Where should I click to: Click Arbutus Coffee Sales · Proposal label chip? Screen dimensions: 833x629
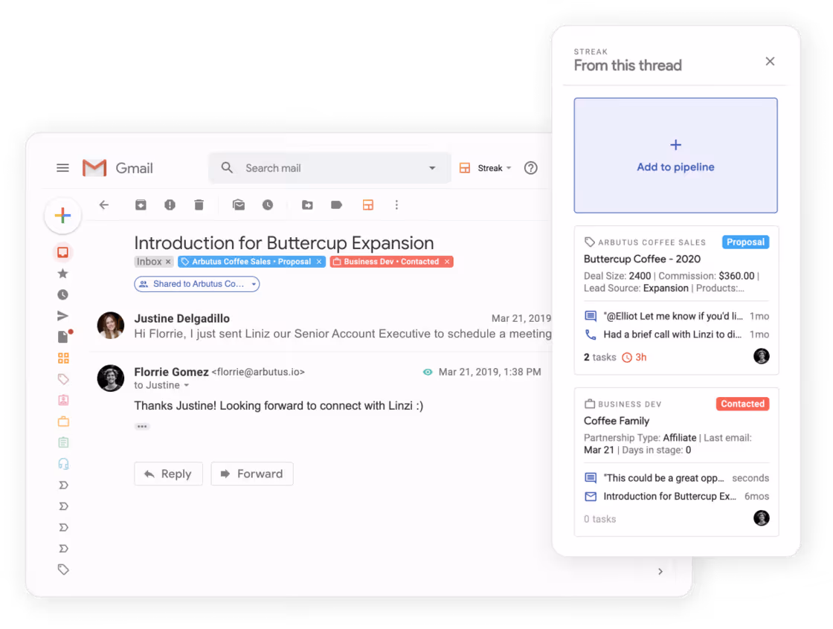[x=251, y=262]
